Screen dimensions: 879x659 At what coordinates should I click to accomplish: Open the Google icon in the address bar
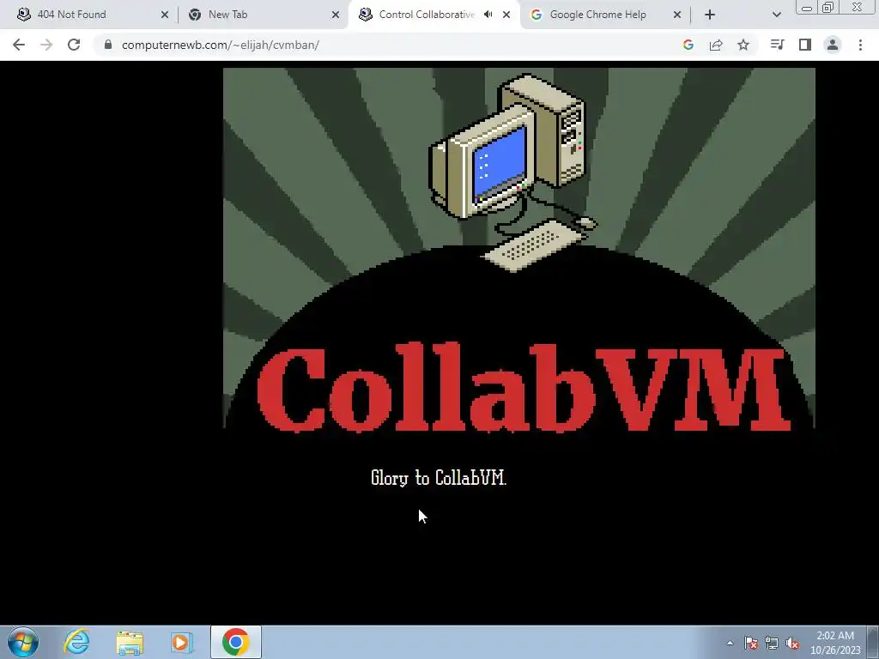(688, 45)
